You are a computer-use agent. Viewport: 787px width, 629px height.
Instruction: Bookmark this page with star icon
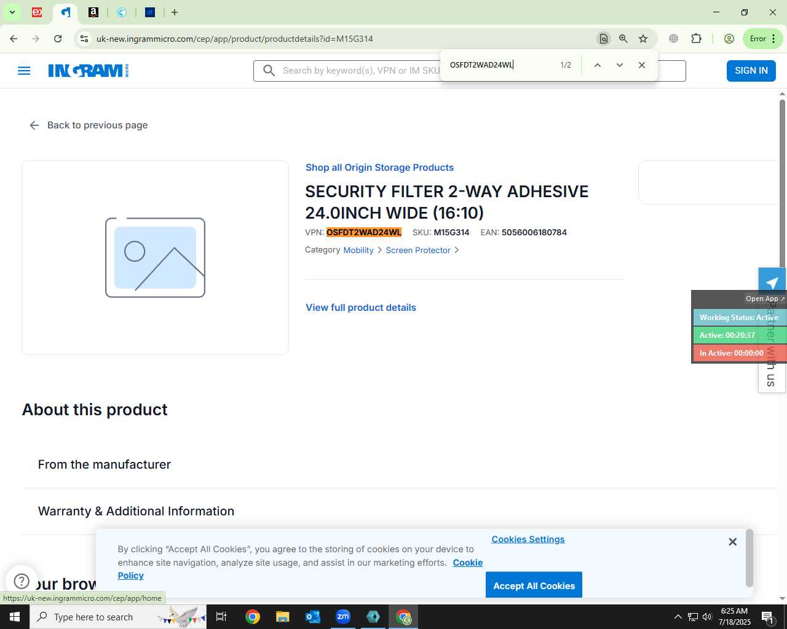tap(643, 39)
